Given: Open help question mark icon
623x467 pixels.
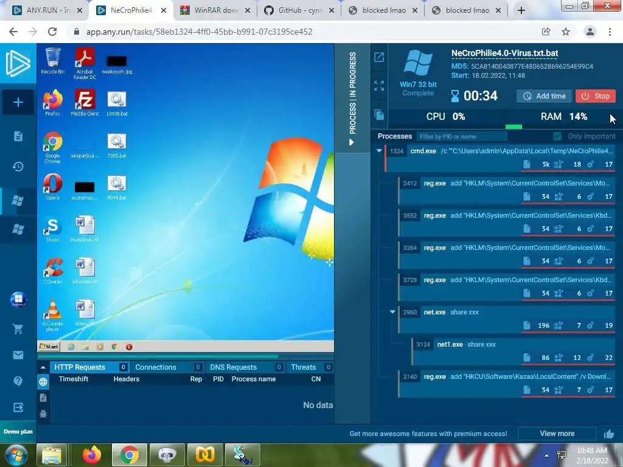Looking at the screenshot, I should click(18, 381).
